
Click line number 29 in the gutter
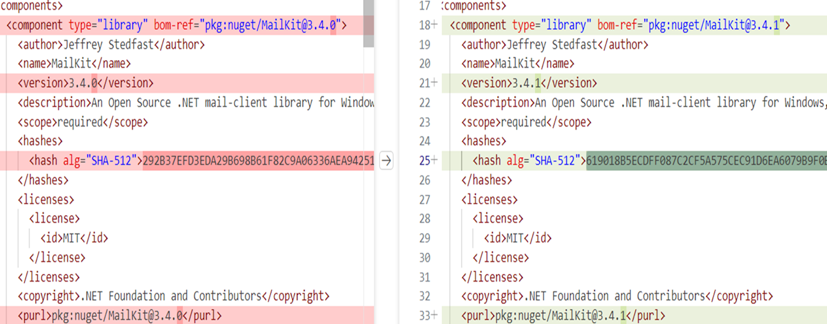pos(425,238)
